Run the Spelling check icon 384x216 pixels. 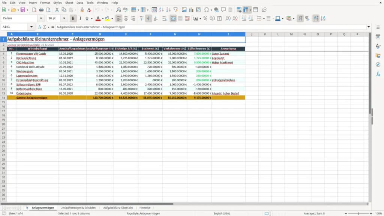point(125,10)
